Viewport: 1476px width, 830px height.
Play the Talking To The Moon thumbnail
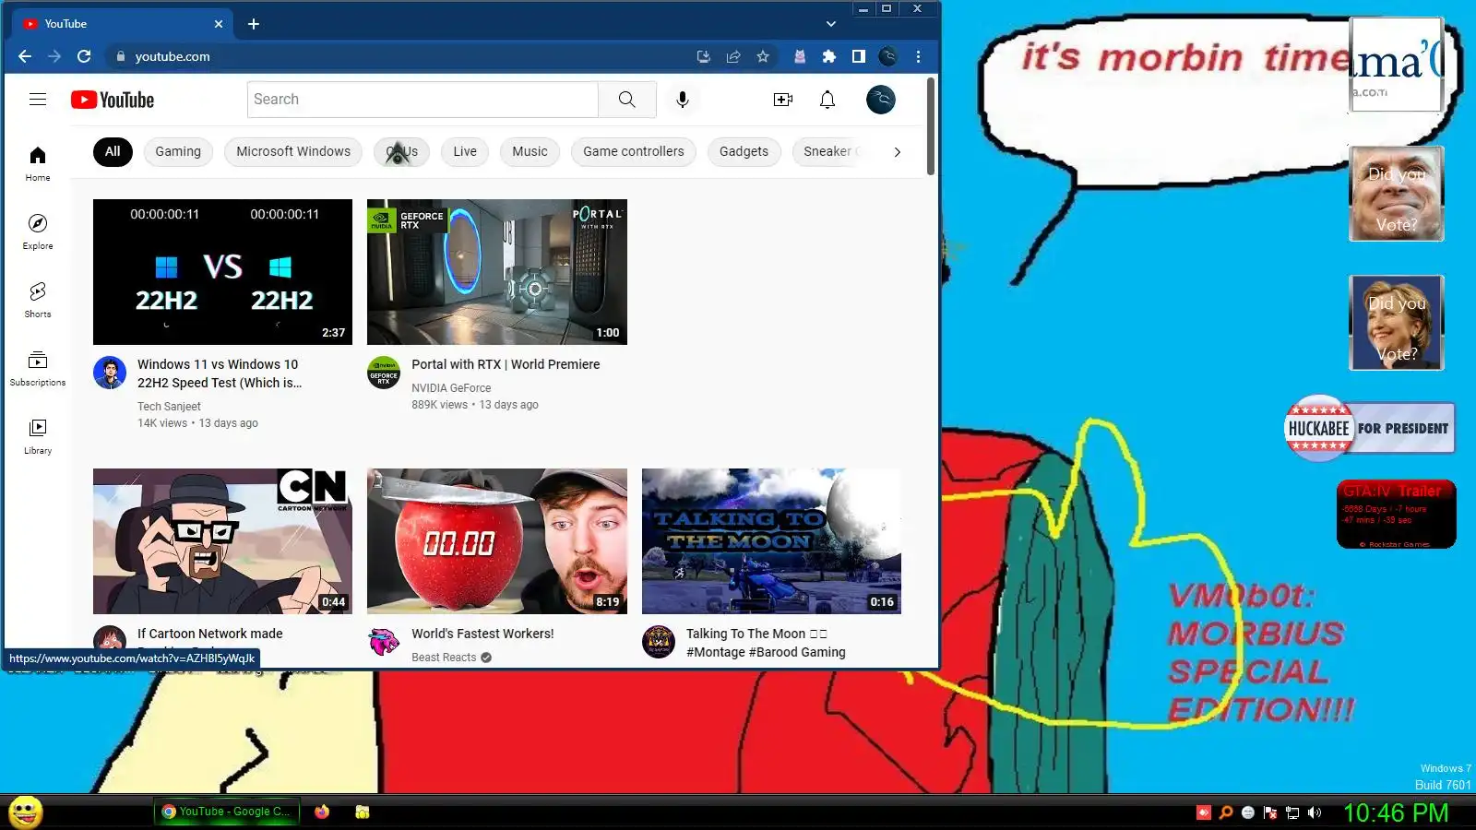771,541
